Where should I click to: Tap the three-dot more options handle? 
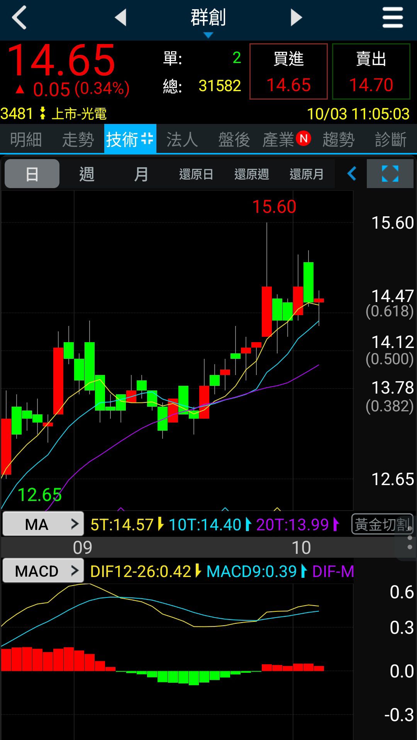pyautogui.click(x=410, y=538)
